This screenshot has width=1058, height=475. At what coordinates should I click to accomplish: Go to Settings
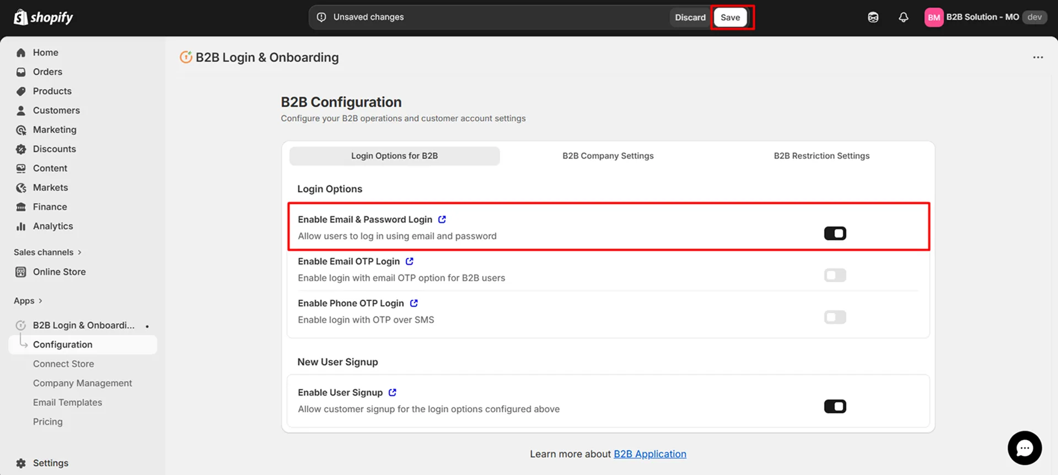click(50, 463)
